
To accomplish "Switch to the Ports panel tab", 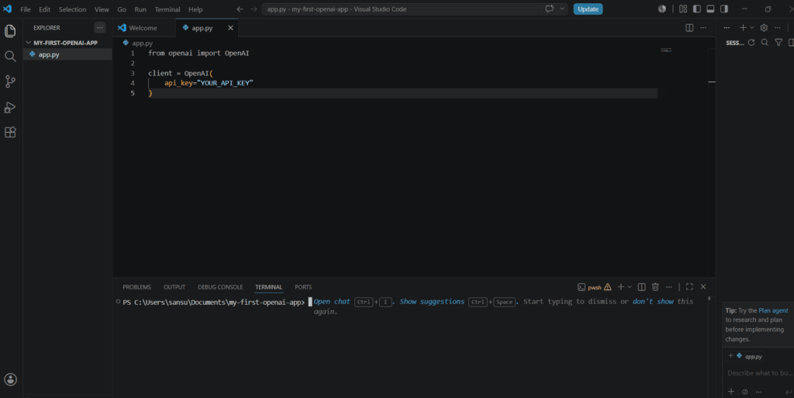I will (303, 287).
